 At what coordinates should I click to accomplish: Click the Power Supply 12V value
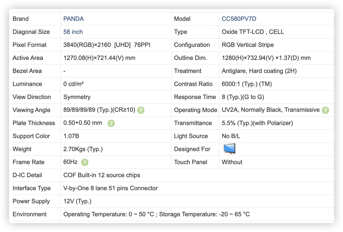(x=77, y=201)
